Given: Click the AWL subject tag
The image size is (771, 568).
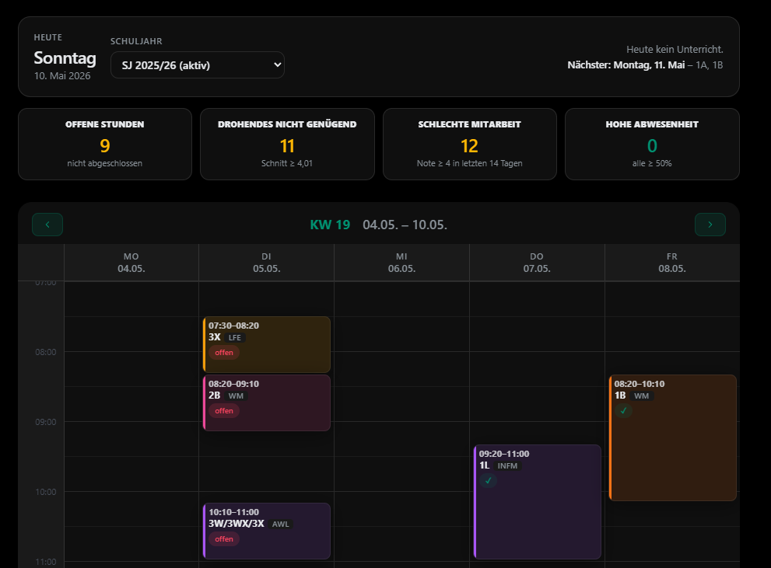Looking at the screenshot, I should click(281, 524).
